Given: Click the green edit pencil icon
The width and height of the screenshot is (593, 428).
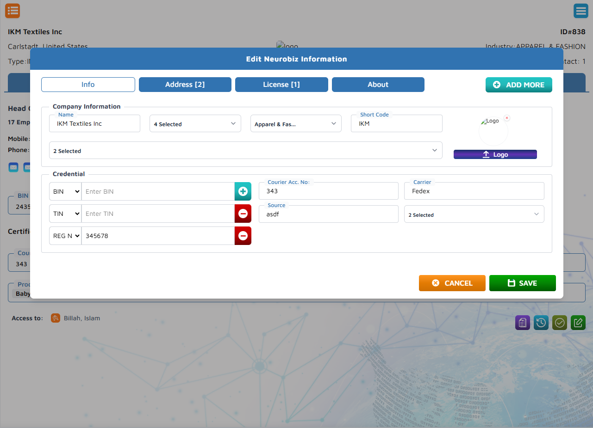Looking at the screenshot, I should tap(578, 322).
